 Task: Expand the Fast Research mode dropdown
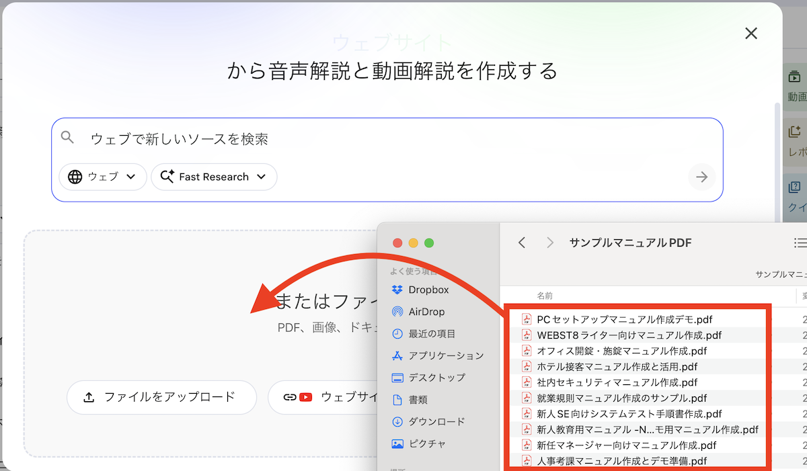[x=214, y=177]
